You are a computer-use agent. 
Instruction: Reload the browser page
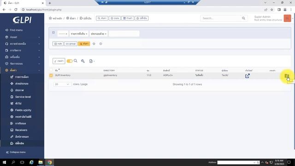click(x=16, y=10)
